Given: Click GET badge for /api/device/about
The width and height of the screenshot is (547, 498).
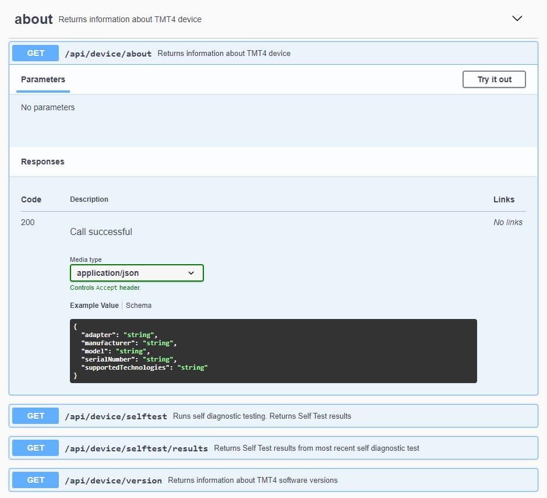Looking at the screenshot, I should point(36,53).
